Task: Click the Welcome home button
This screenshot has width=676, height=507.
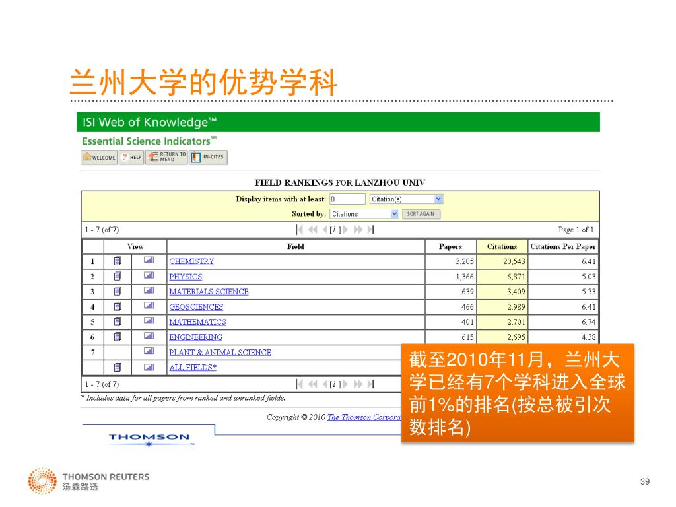Action: tap(99, 157)
